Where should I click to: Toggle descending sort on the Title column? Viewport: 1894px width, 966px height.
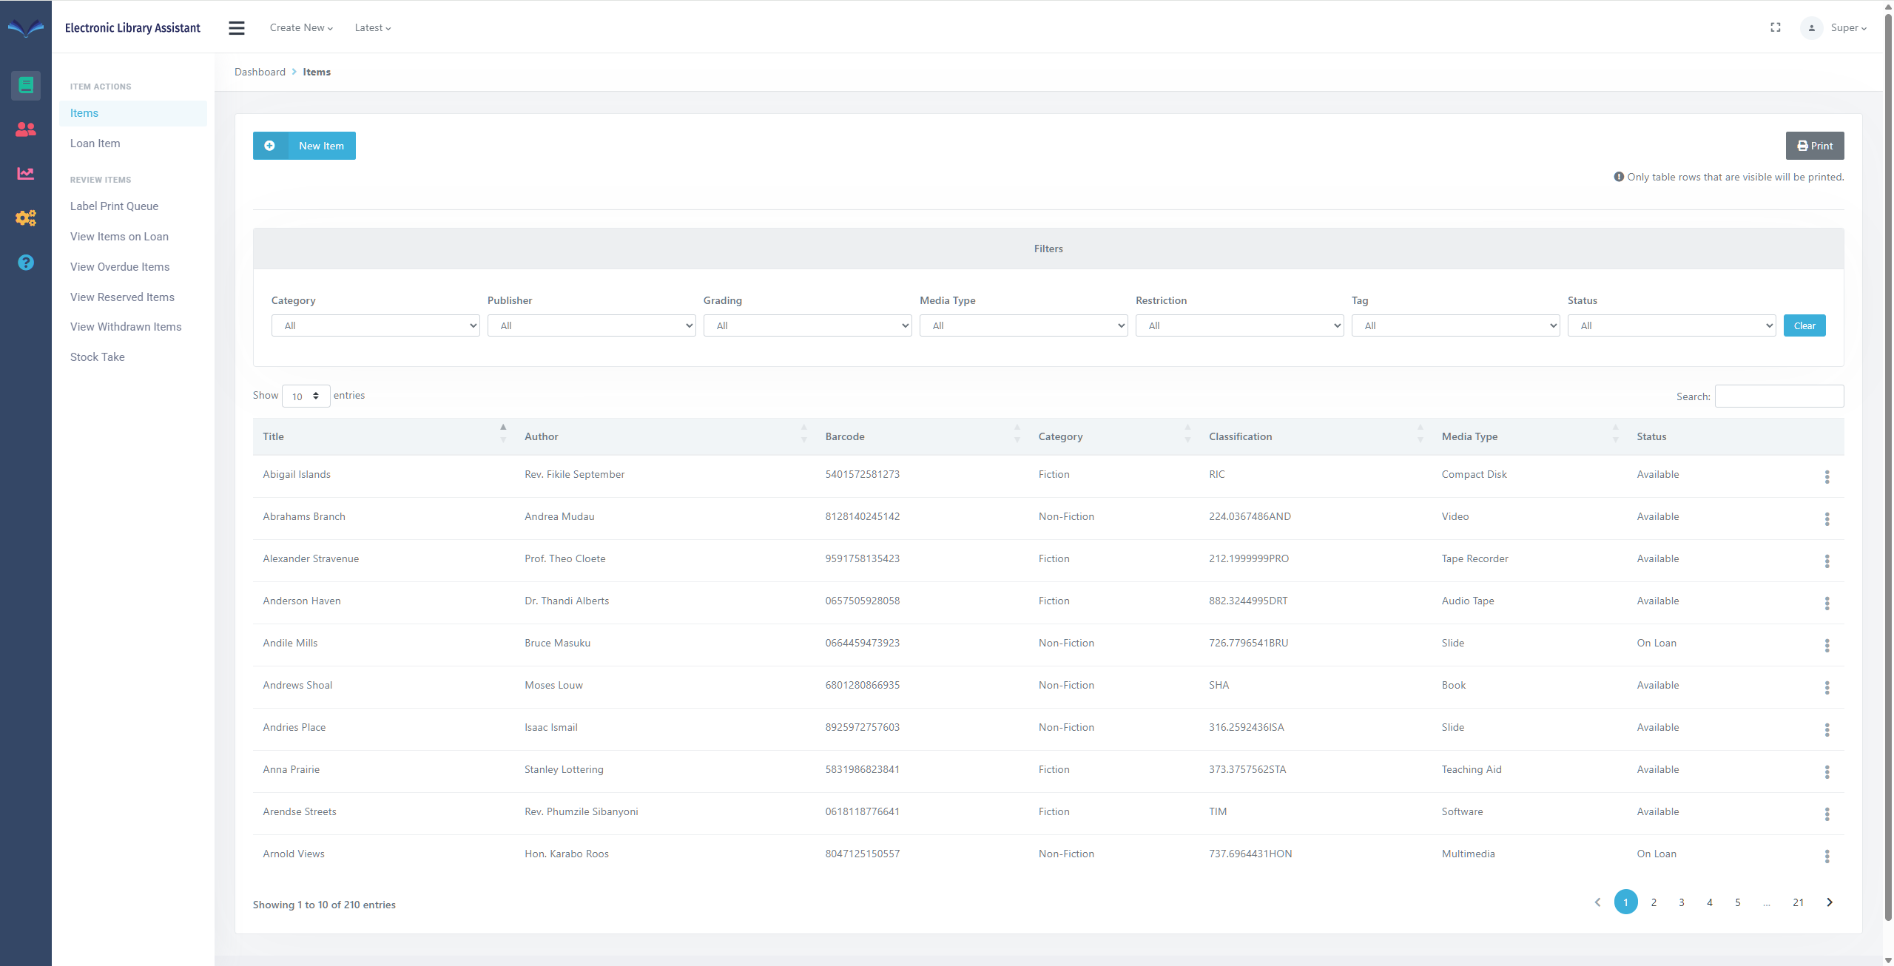point(503,441)
